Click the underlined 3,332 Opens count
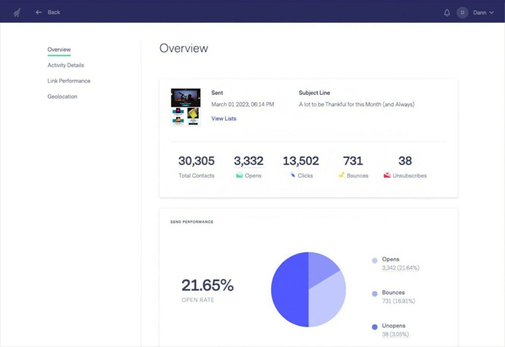The height and width of the screenshot is (347, 505). (249, 160)
